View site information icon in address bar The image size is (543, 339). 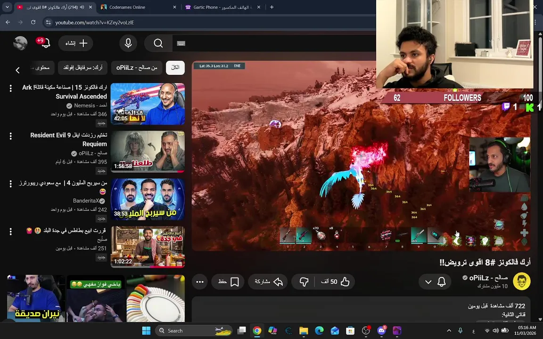pos(49,23)
